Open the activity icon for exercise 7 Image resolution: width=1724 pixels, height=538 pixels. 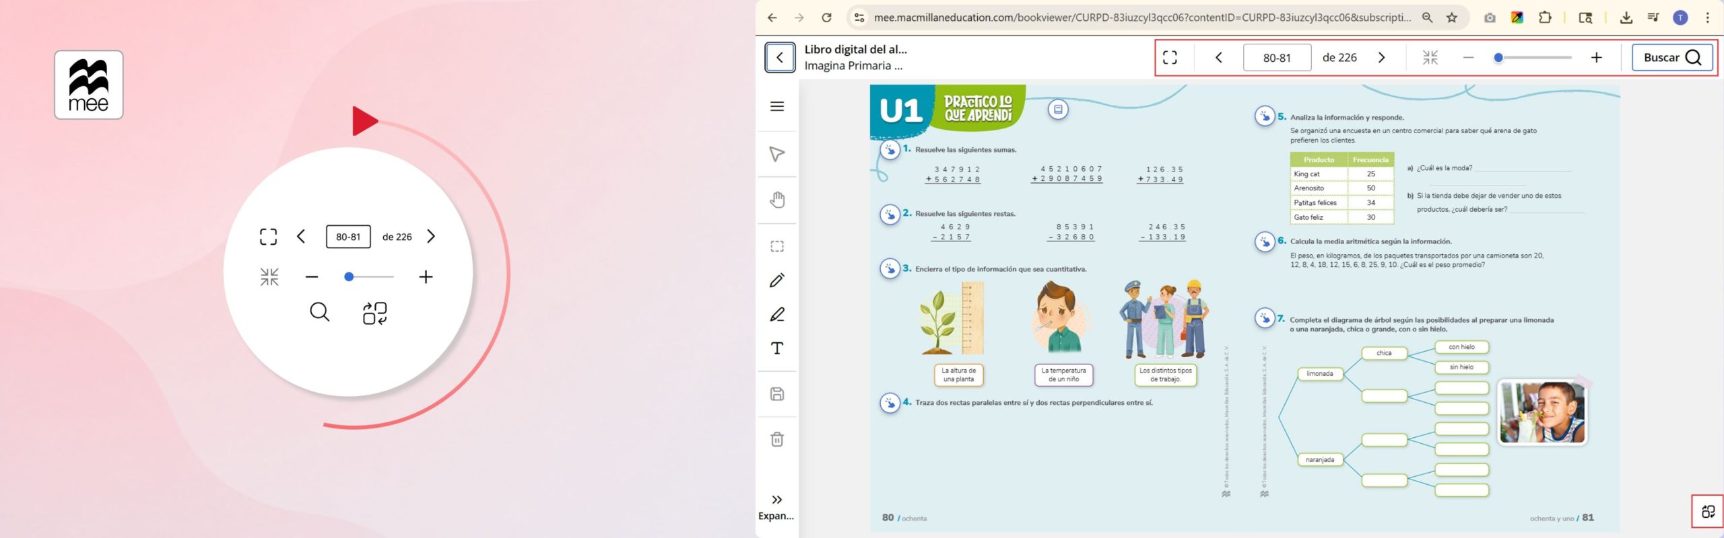1265,318
